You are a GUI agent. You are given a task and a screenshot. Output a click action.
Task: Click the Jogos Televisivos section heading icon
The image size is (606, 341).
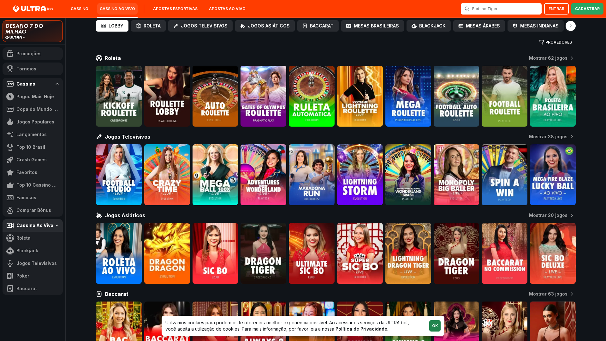point(99,137)
